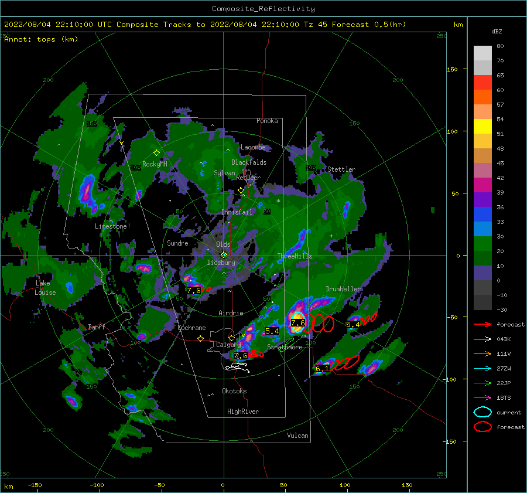The height and width of the screenshot is (493, 527).
Task: Click the Sylvan label
Action: (224, 173)
